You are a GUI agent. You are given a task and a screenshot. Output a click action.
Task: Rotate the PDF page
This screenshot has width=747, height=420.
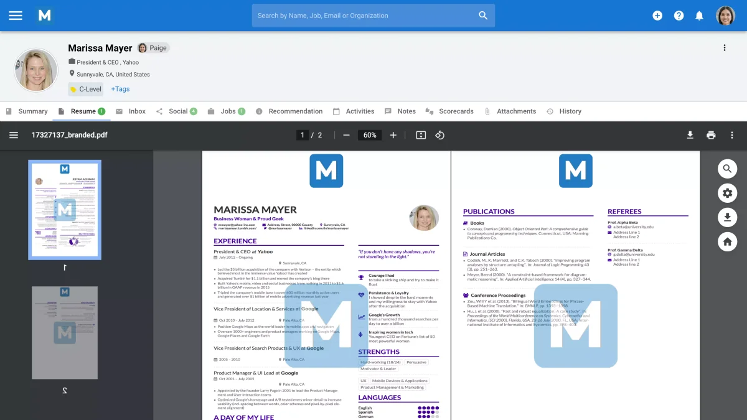pos(440,135)
